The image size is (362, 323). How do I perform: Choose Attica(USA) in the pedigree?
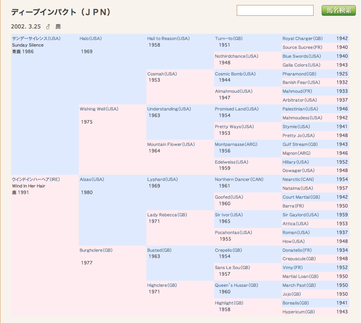(x=295, y=224)
